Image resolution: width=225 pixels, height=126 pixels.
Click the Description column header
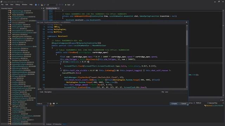48,92
